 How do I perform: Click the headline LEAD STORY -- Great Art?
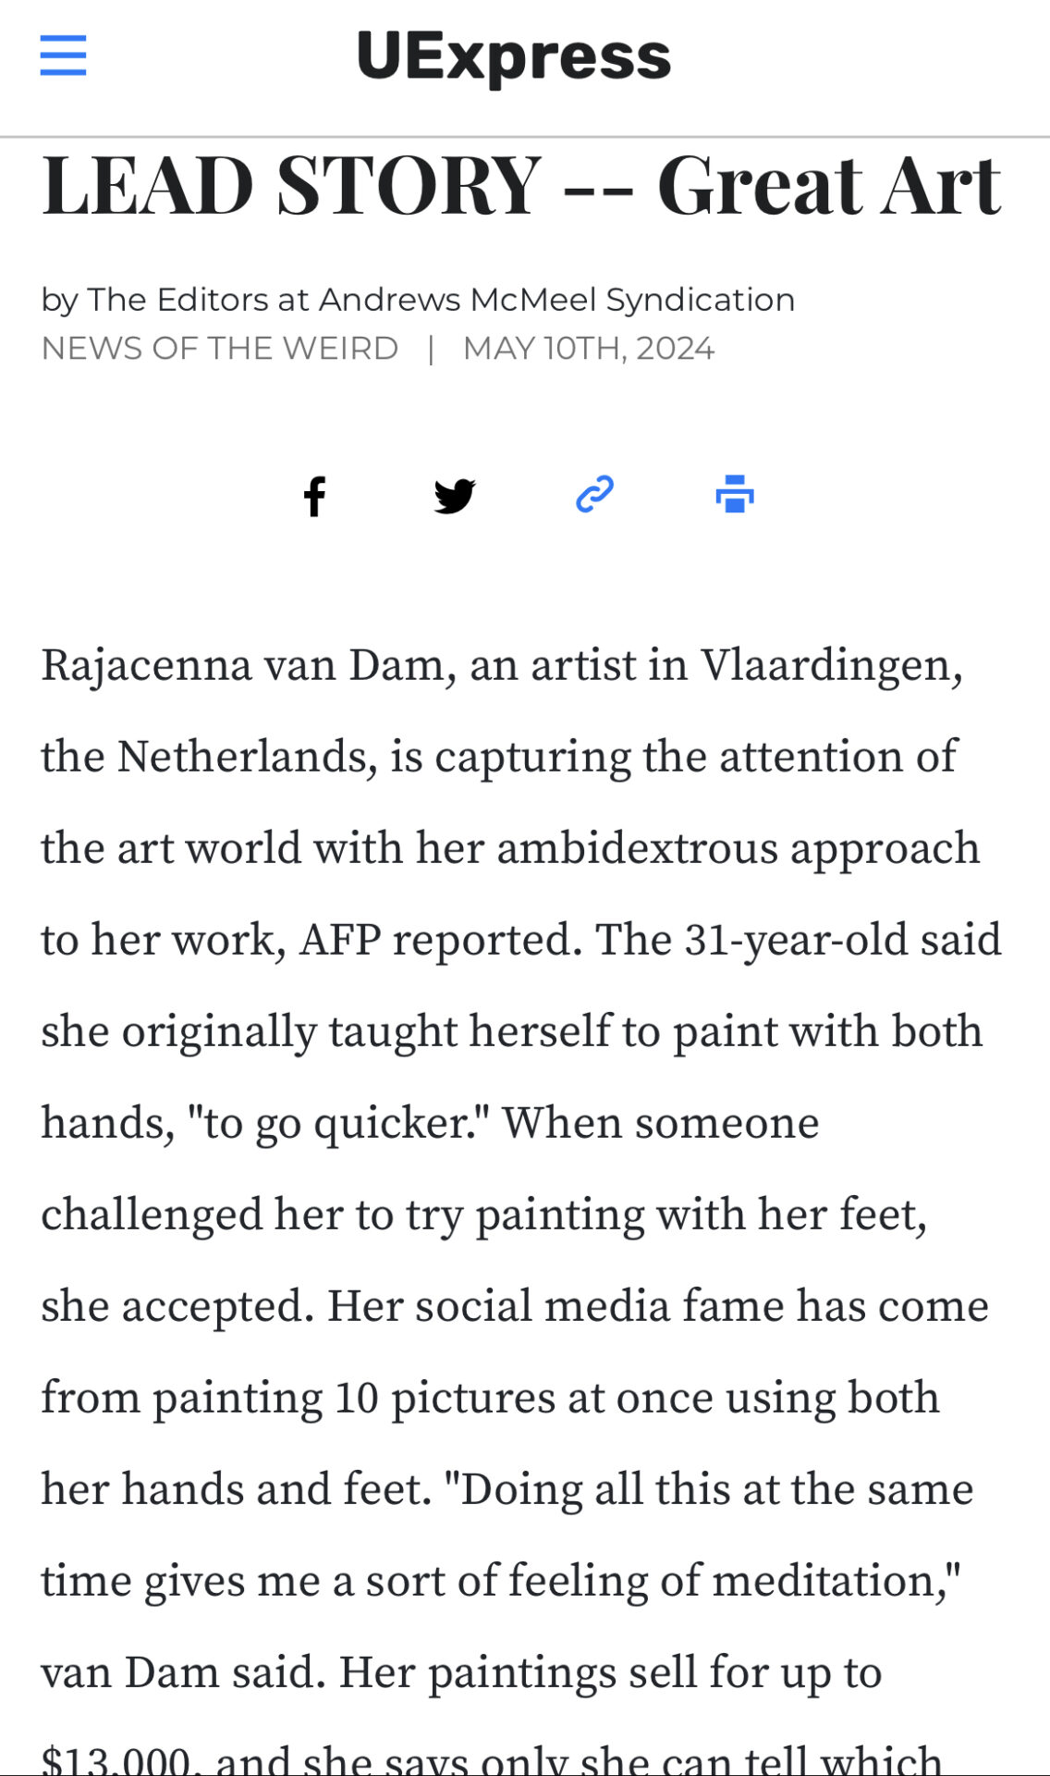(521, 186)
